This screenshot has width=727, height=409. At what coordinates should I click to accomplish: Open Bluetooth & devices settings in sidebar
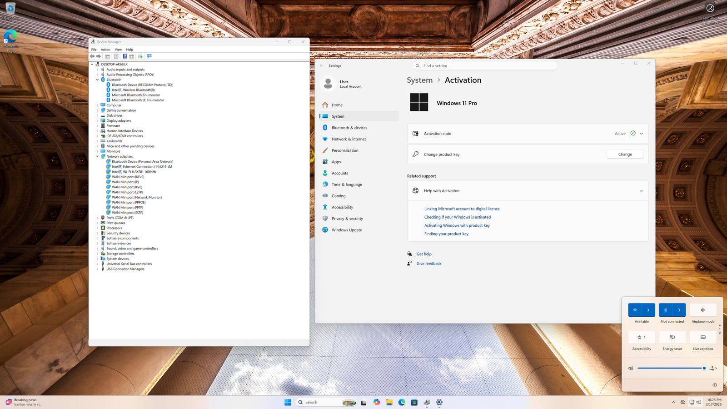click(349, 128)
